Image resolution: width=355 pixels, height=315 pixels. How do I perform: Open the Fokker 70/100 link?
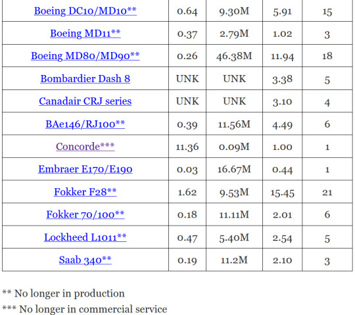[85, 214]
